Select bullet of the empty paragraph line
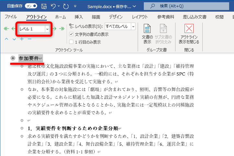234x156 pixels. tap(22, 120)
